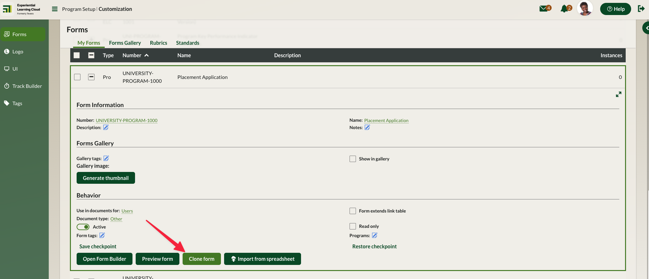Check the Read only option
The width and height of the screenshot is (649, 279).
click(x=353, y=226)
